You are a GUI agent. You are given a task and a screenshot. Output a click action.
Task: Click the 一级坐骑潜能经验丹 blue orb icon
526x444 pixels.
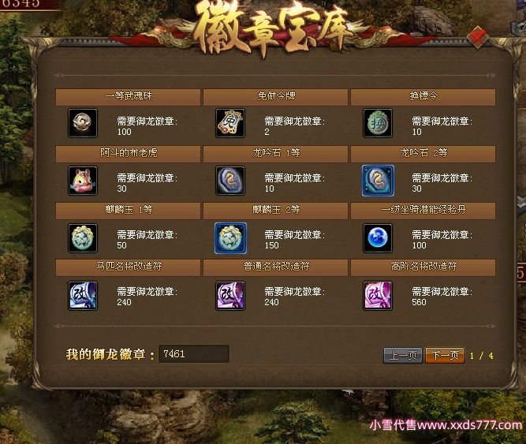[378, 237]
